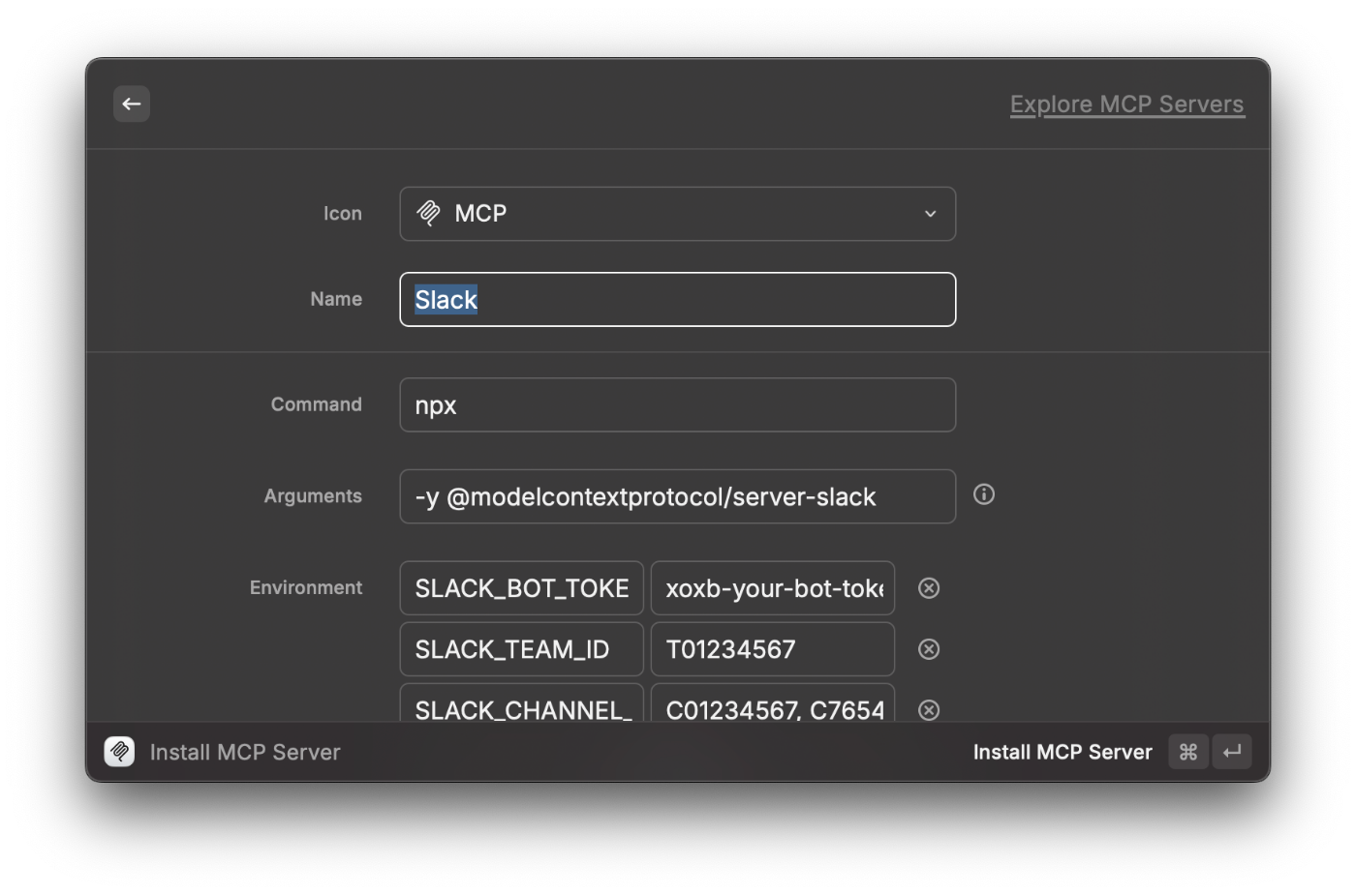Viewport: 1356px width, 895px height.
Task: Click the MCP icon in bottom bar
Action: click(119, 752)
